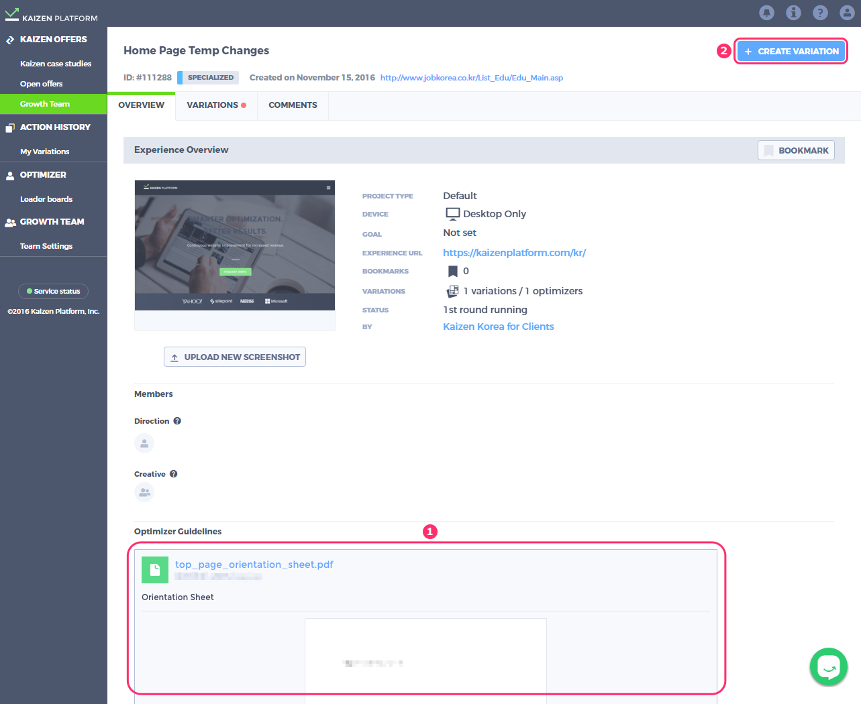Click the Optimizer sidebar person icon

click(10, 176)
